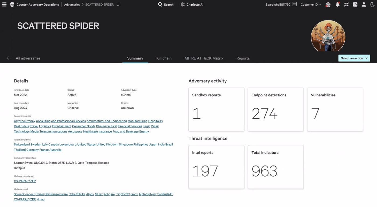
Task: Open the QilinRansomware malware link
Action: coord(56,194)
